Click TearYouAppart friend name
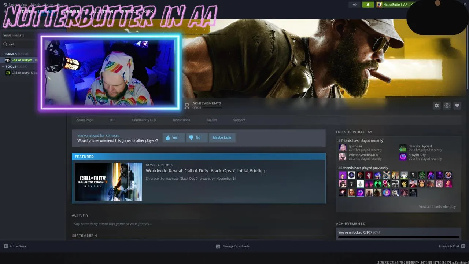 [x=420, y=146]
